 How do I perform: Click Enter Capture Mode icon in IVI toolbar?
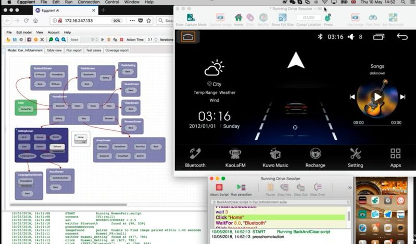(x=191, y=18)
